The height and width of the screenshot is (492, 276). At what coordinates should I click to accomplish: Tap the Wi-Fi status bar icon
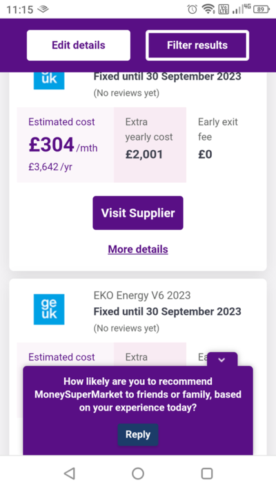(208, 10)
